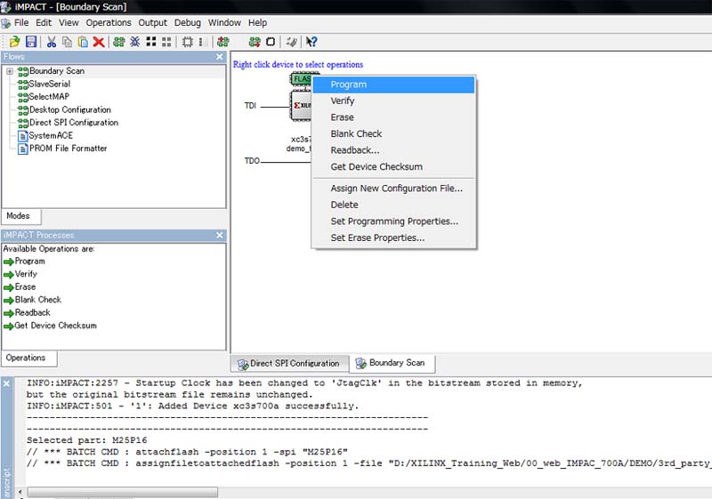Switch to the Boundary Scan bottom tab
The width and height of the screenshot is (712, 499).
[392, 363]
